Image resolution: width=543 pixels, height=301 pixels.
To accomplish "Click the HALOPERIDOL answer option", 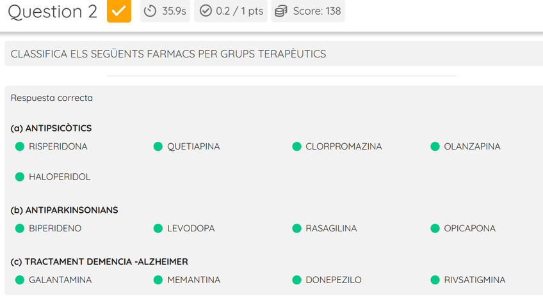I will click(60, 177).
